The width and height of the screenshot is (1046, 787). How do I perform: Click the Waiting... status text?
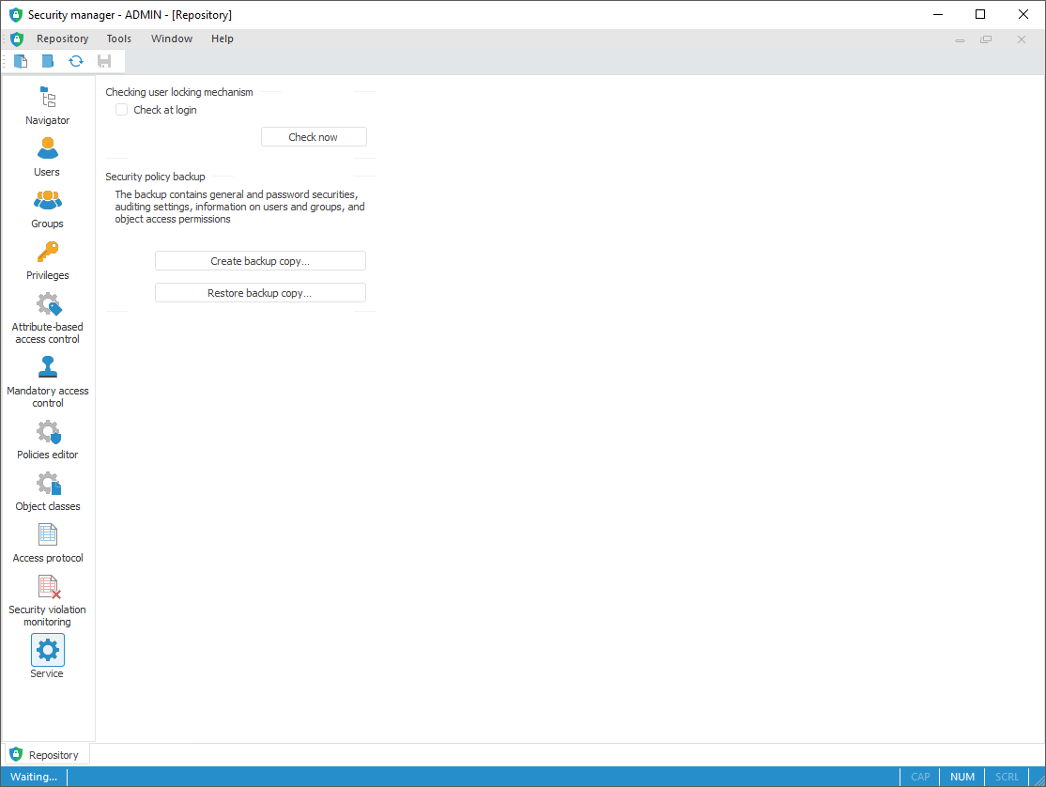point(34,777)
